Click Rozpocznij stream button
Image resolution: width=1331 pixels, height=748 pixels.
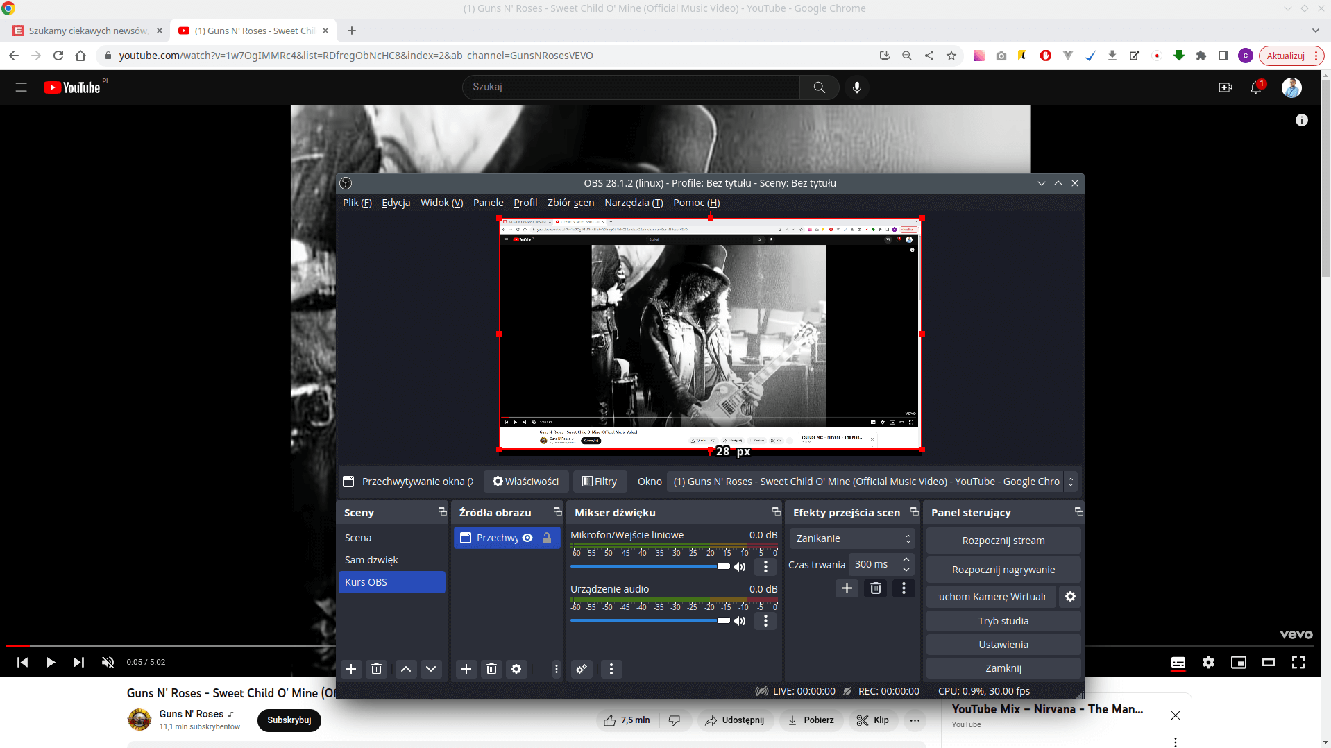point(1003,541)
